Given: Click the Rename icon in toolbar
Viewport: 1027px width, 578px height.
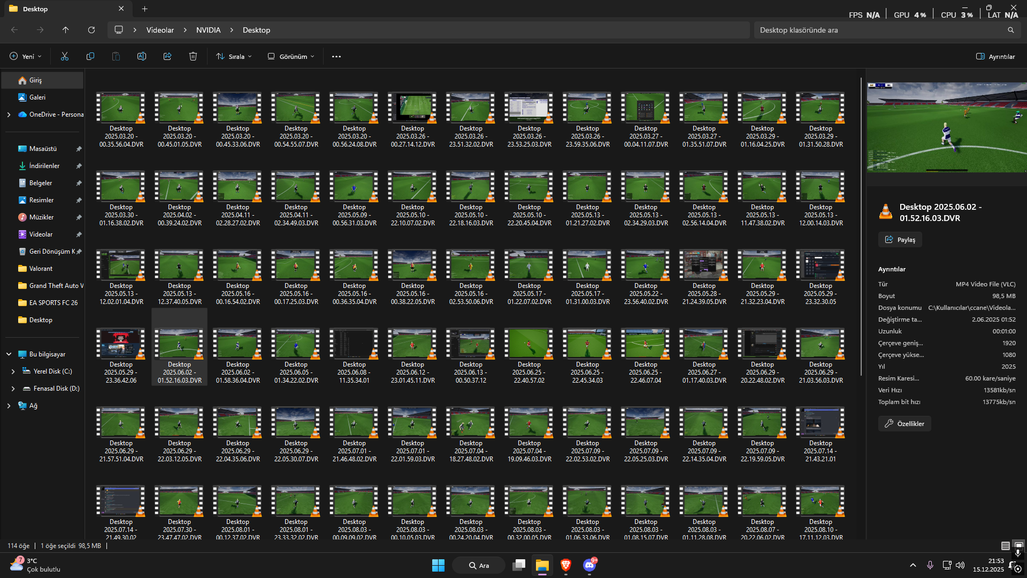Looking at the screenshot, I should (142, 56).
